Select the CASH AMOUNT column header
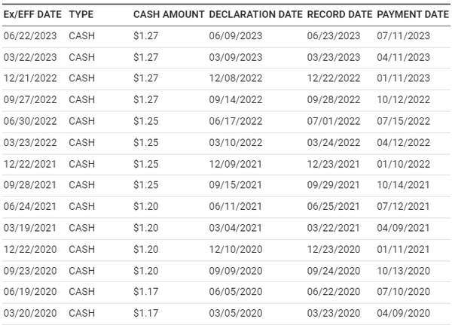 (168, 14)
